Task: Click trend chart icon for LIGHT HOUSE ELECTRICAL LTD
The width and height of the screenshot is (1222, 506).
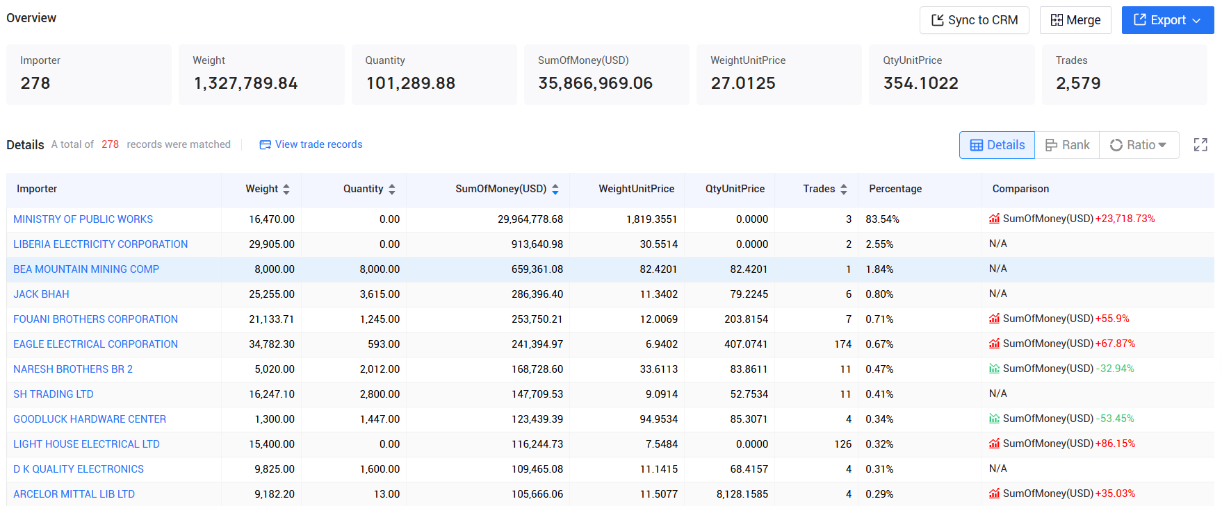Action: click(995, 444)
